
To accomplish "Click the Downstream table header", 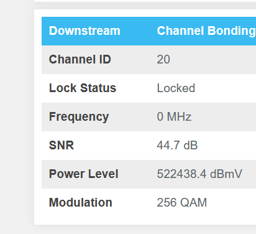I will pyautogui.click(x=85, y=30).
